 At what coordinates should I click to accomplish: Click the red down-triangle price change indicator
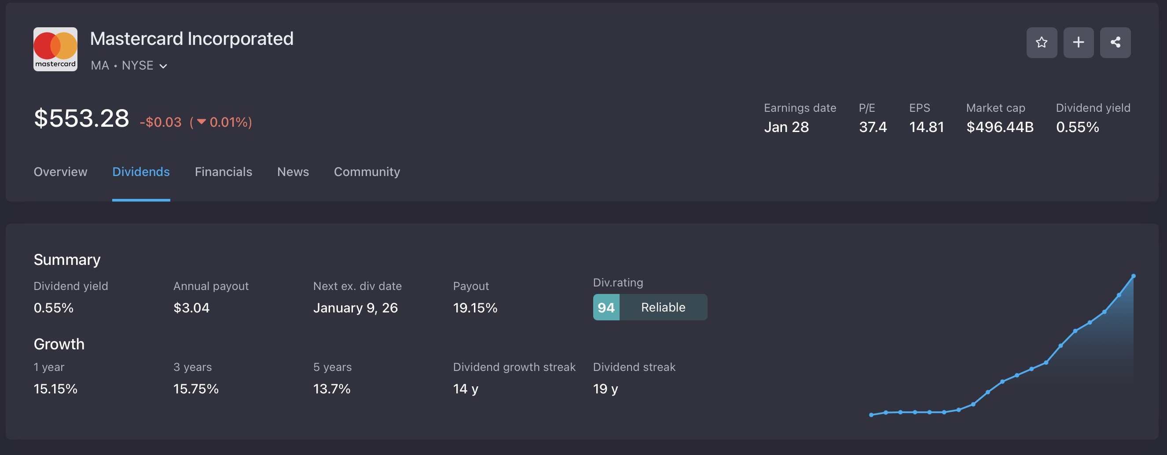point(201,121)
